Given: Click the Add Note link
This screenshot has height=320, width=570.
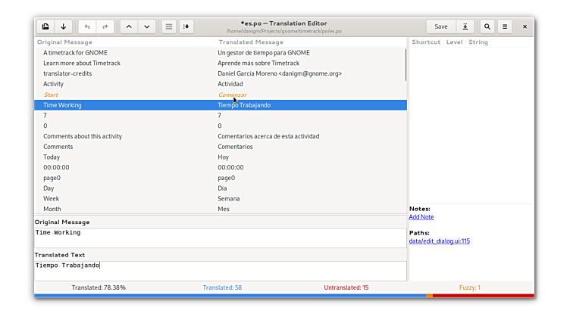Looking at the screenshot, I should point(421,217).
